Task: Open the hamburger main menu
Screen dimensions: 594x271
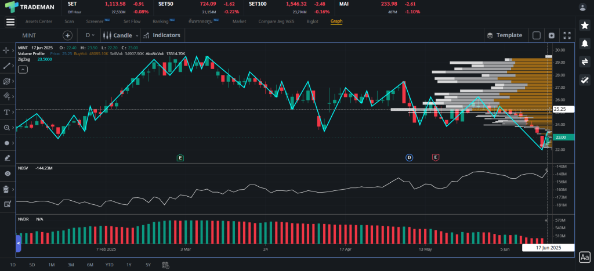Action: click(10, 22)
